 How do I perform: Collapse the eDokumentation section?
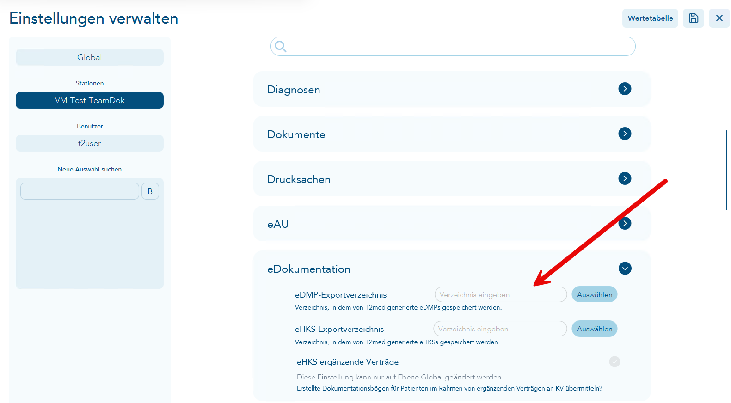coord(625,268)
